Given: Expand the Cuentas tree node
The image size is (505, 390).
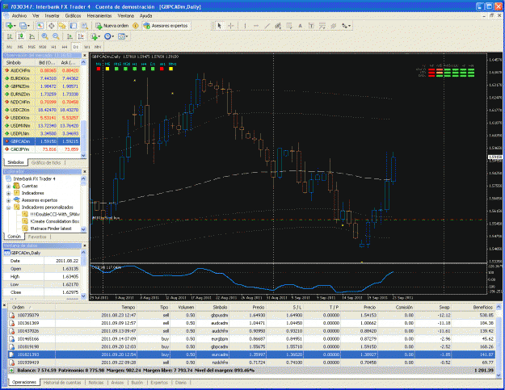Looking at the screenshot, I should pos(9,186).
